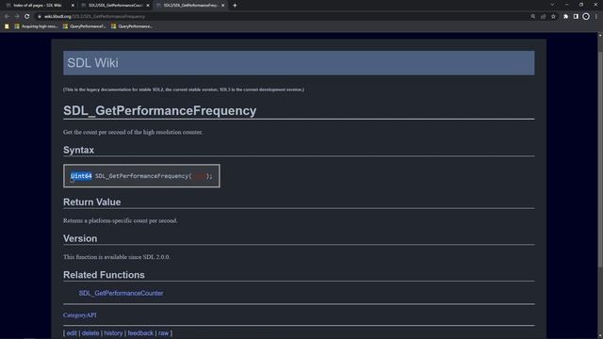Screen dimensions: 603x339
Task: Open the 'Acquiring high-reso...' bookmark
Action: tap(36, 26)
